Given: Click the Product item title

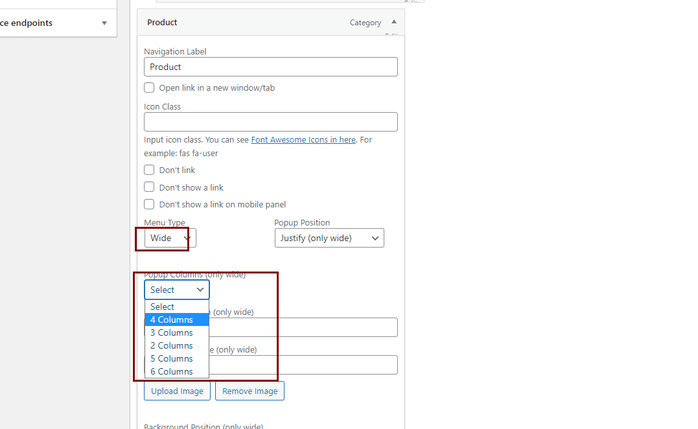Looking at the screenshot, I should click(x=162, y=22).
